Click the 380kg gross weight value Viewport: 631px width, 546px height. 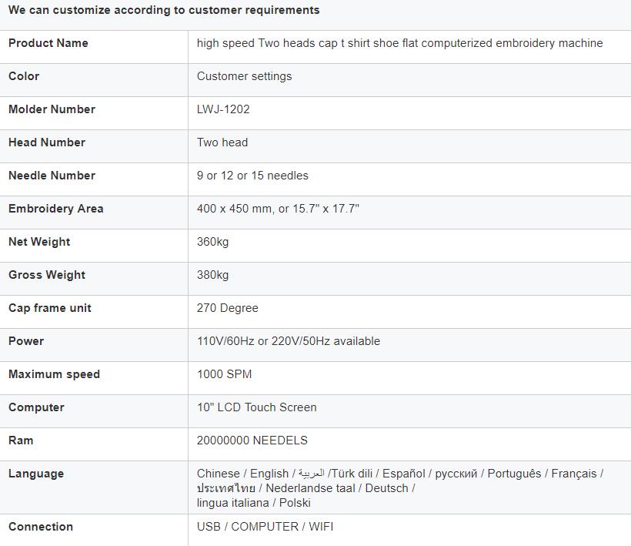(212, 275)
